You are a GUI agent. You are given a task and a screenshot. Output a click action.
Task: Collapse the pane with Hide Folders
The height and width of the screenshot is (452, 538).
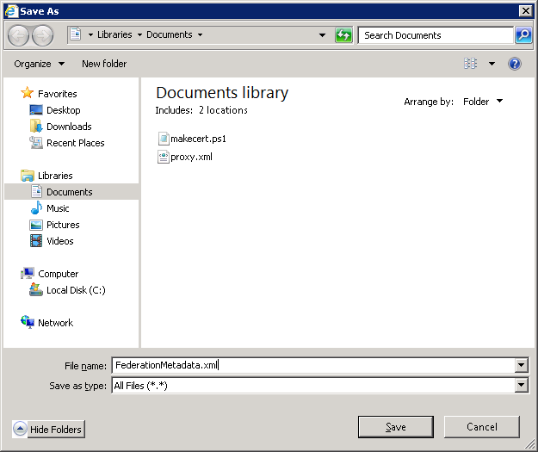[x=49, y=429]
